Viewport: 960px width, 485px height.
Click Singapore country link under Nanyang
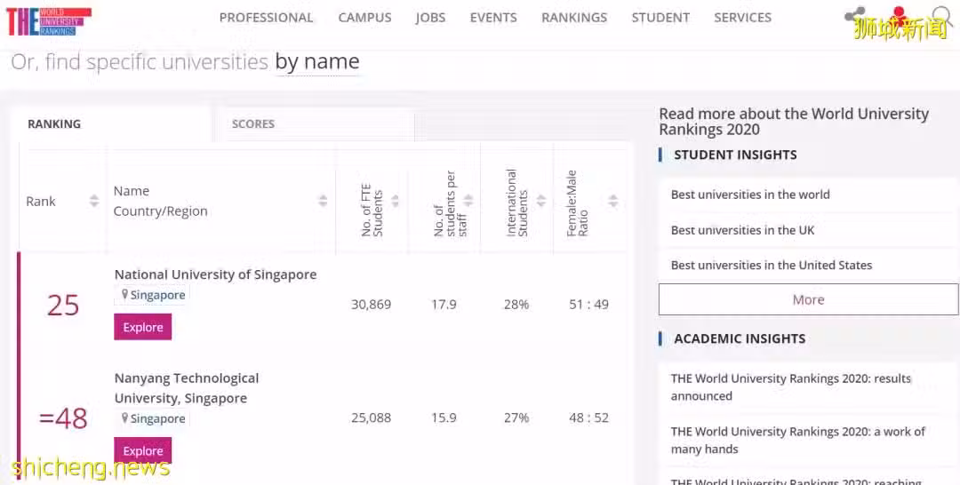pyautogui.click(x=157, y=419)
